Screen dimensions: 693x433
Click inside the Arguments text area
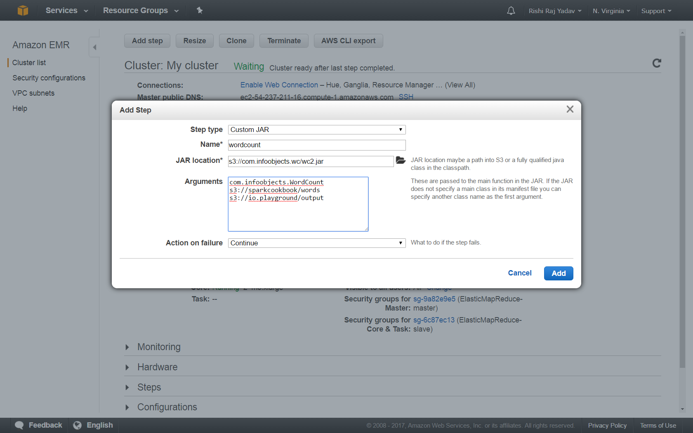click(298, 204)
